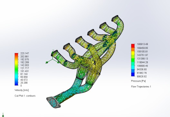Image resolution: width=170 pixels, height=117 pixels.
Task: Click the red block of pressure legend
Action: point(133,46)
